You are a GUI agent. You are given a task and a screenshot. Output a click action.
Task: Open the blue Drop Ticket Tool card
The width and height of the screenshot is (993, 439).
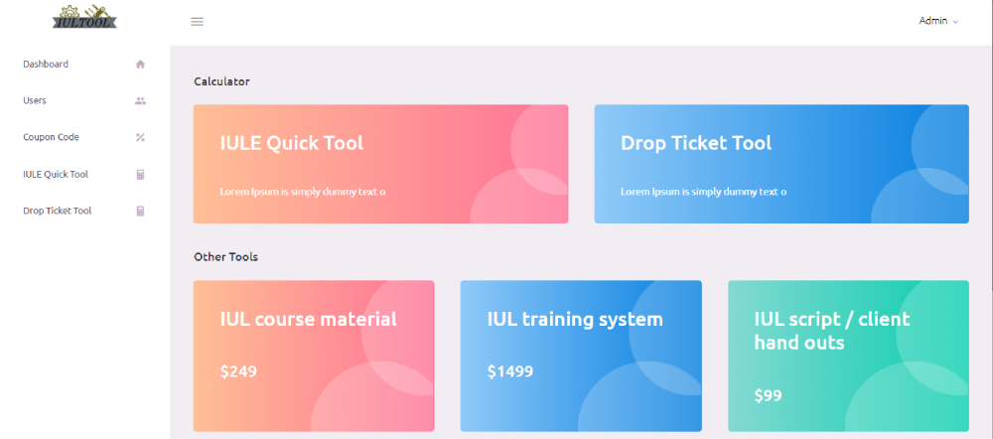point(780,164)
